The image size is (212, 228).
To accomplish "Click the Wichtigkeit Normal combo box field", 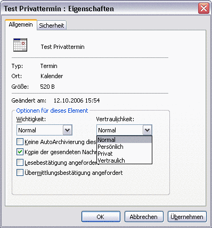I will point(44,130).
